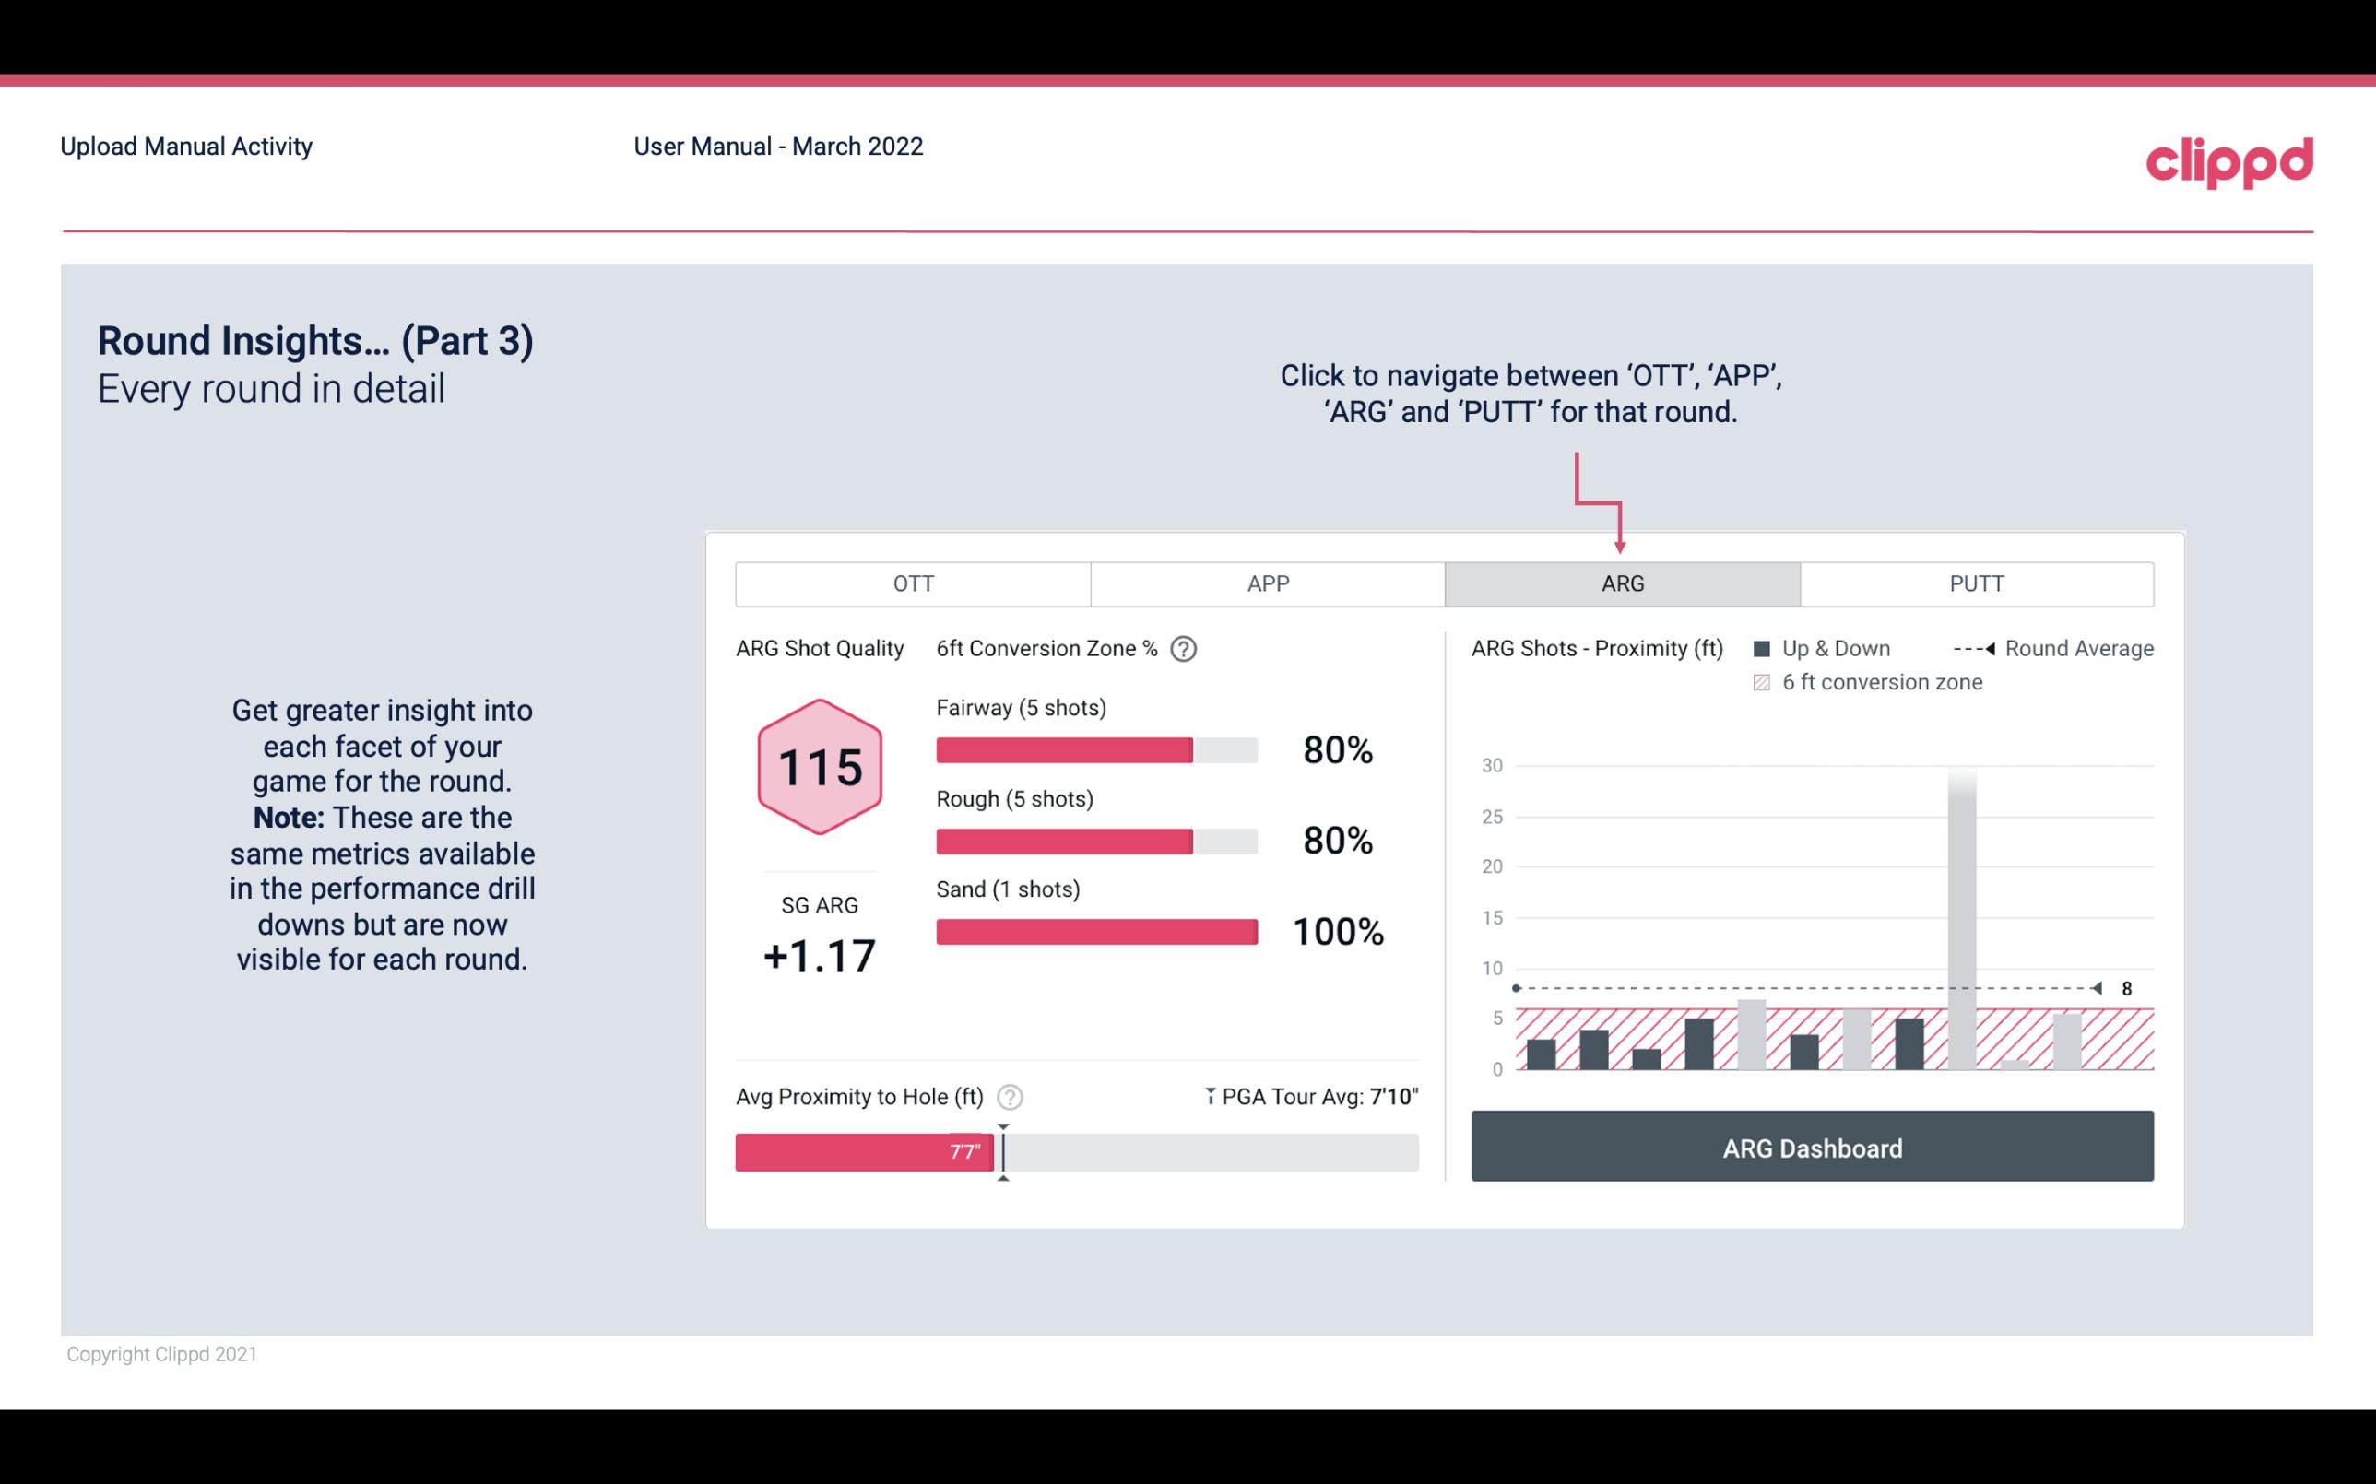Click the ARG Shot Quality hexagon score icon
The image size is (2376, 1484).
pyautogui.click(x=819, y=766)
